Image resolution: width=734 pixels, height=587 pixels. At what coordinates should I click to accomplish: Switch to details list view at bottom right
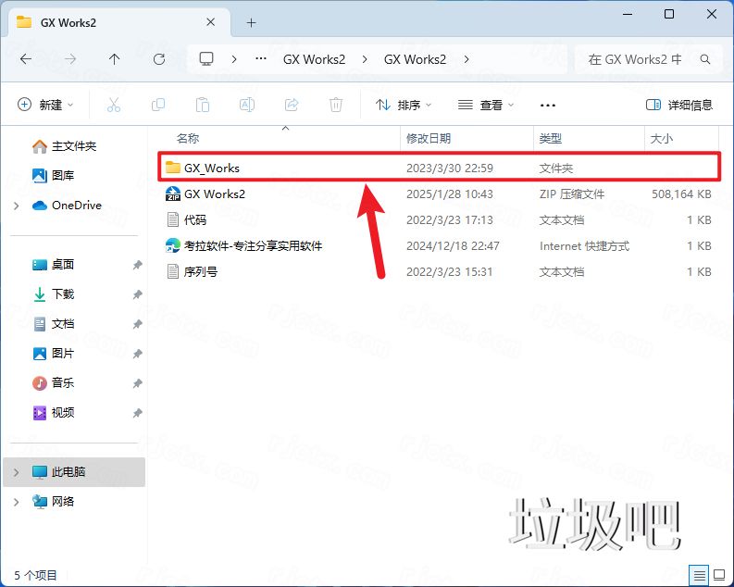point(700,575)
